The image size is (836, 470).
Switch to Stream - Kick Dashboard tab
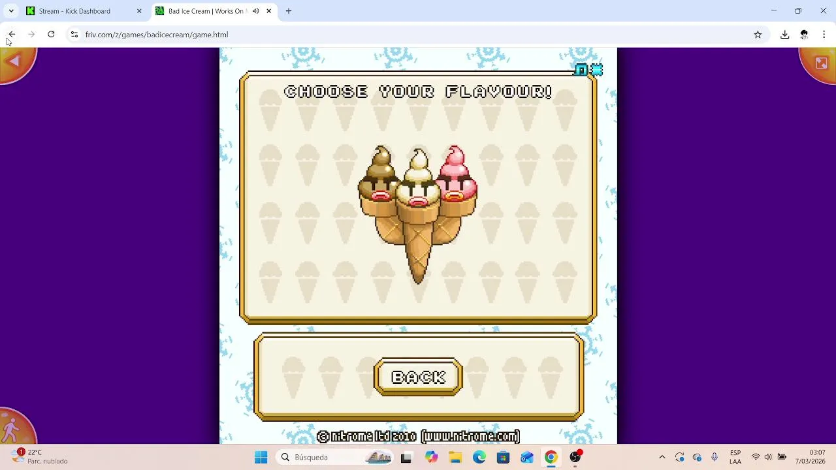[x=74, y=11]
